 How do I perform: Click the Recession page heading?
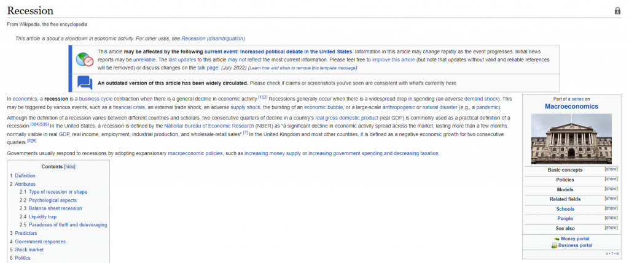coord(30,10)
